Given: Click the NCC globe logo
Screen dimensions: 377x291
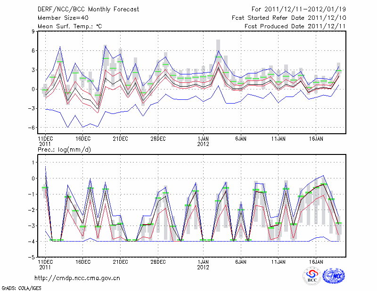Looking at the screenshot, I should (x=334, y=276).
